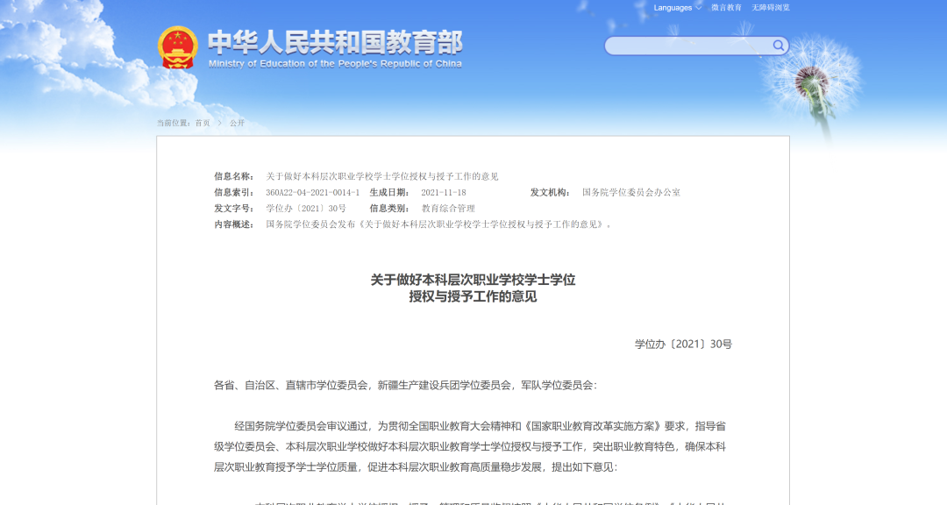Click the 发文字号 label
Screen dimensions: 947x505
(234, 209)
